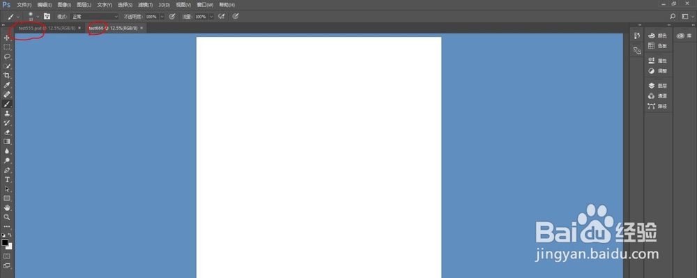Open the 图层(L) menu
This screenshot has height=278, width=697.
pyautogui.click(x=84, y=4)
